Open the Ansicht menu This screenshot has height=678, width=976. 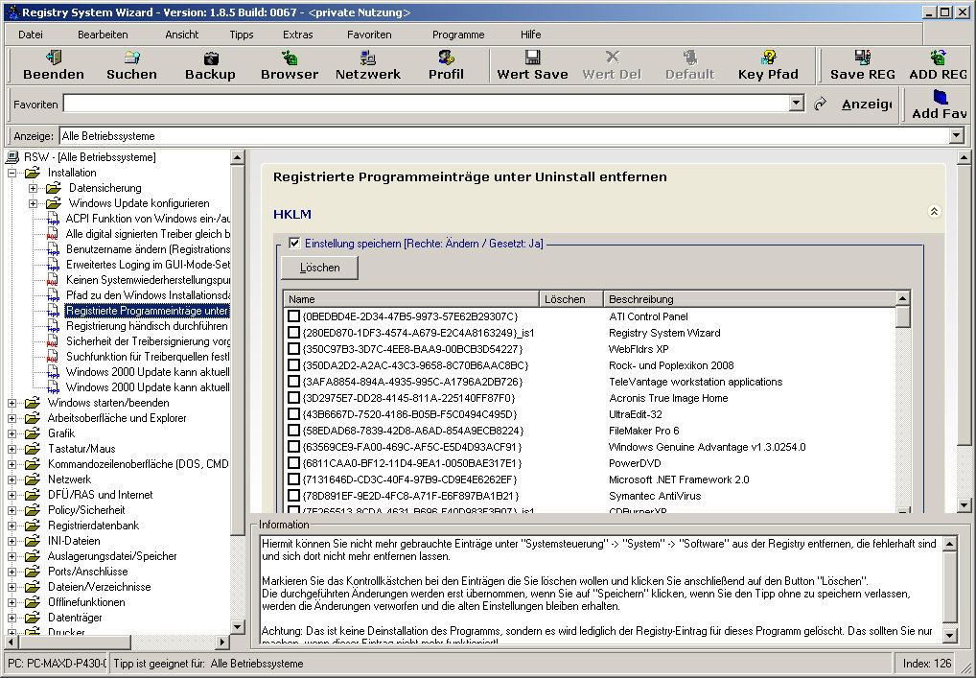point(182,35)
